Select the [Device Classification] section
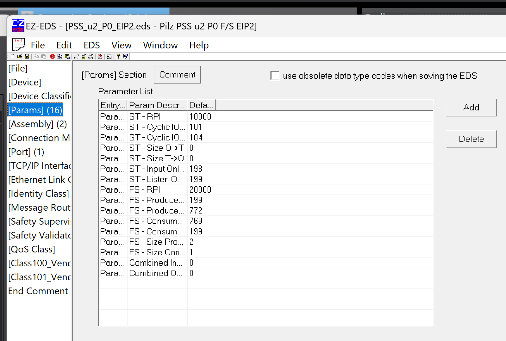 (x=40, y=96)
